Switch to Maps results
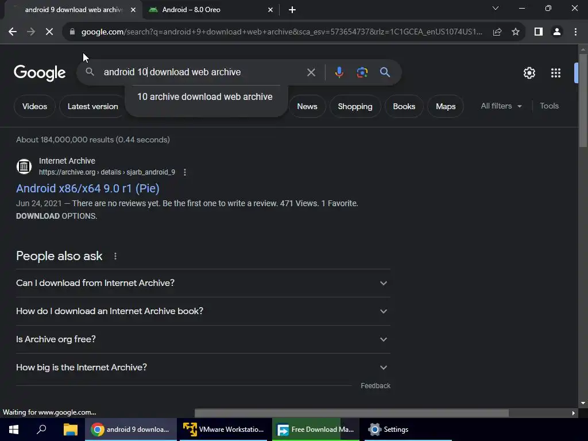Screen dimensions: 588x441 click(x=446, y=106)
